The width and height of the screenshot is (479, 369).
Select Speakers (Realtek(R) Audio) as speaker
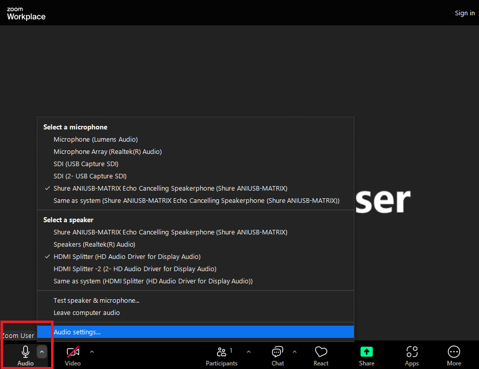[94, 244]
